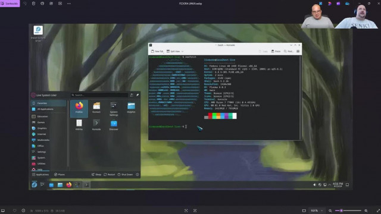The height and width of the screenshot is (214, 381).
Task: Click the favorite heart icon in viewer status bar
Action: pyautogui.click(x=14, y=210)
